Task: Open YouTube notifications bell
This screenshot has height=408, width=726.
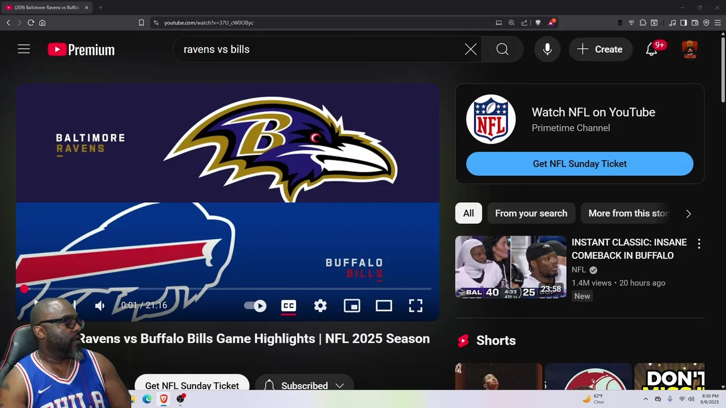Action: click(652, 49)
